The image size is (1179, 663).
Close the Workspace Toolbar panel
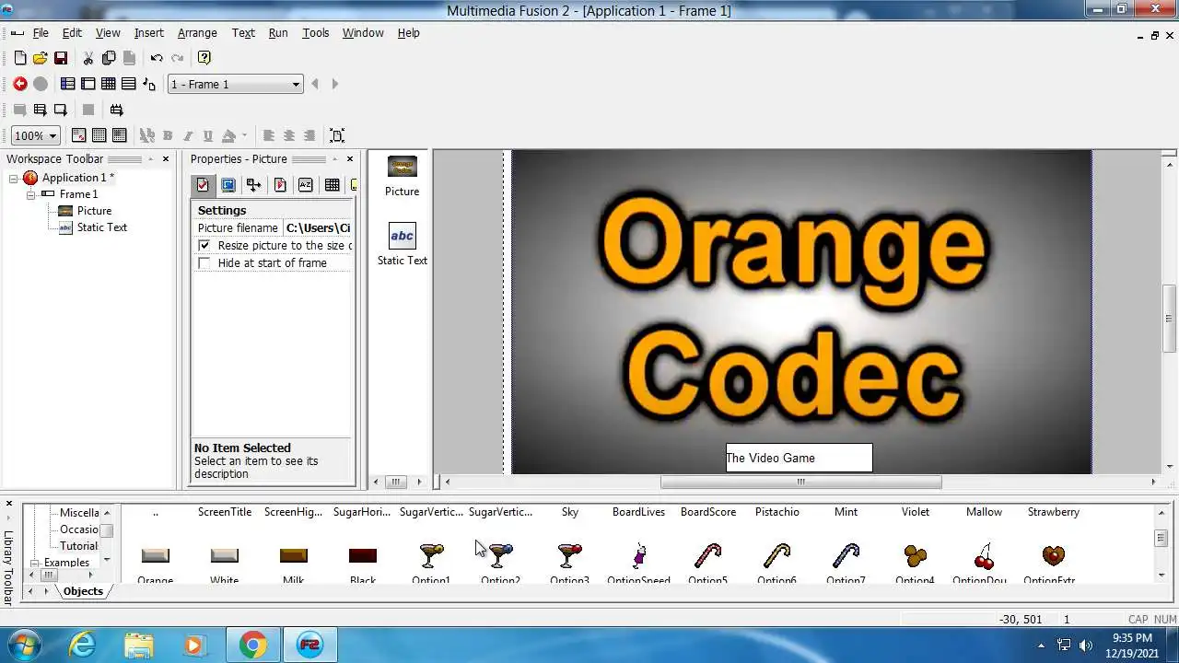[166, 159]
